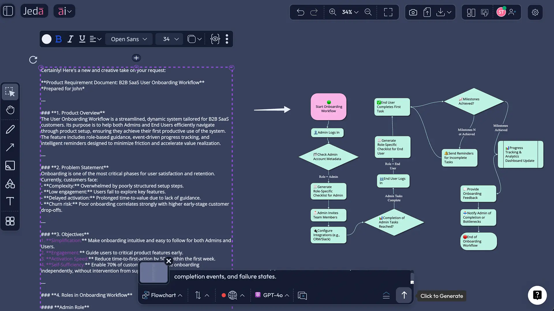
Task: Click the text '### **3. Objectives**'
Action: (x=65, y=234)
